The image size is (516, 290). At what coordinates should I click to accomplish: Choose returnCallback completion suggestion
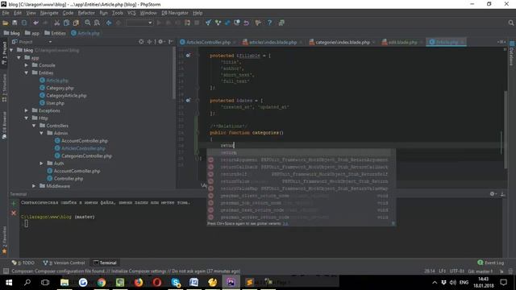click(x=299, y=167)
